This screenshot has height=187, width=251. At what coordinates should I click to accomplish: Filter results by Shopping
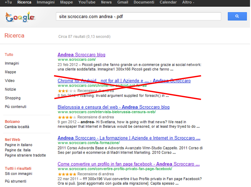13,98
